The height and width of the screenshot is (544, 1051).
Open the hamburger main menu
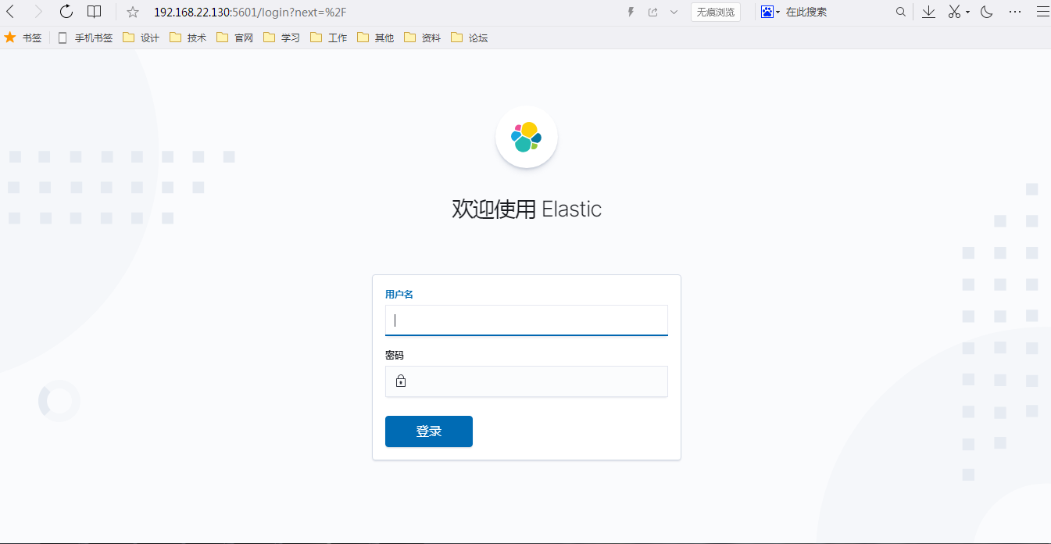click(1042, 12)
